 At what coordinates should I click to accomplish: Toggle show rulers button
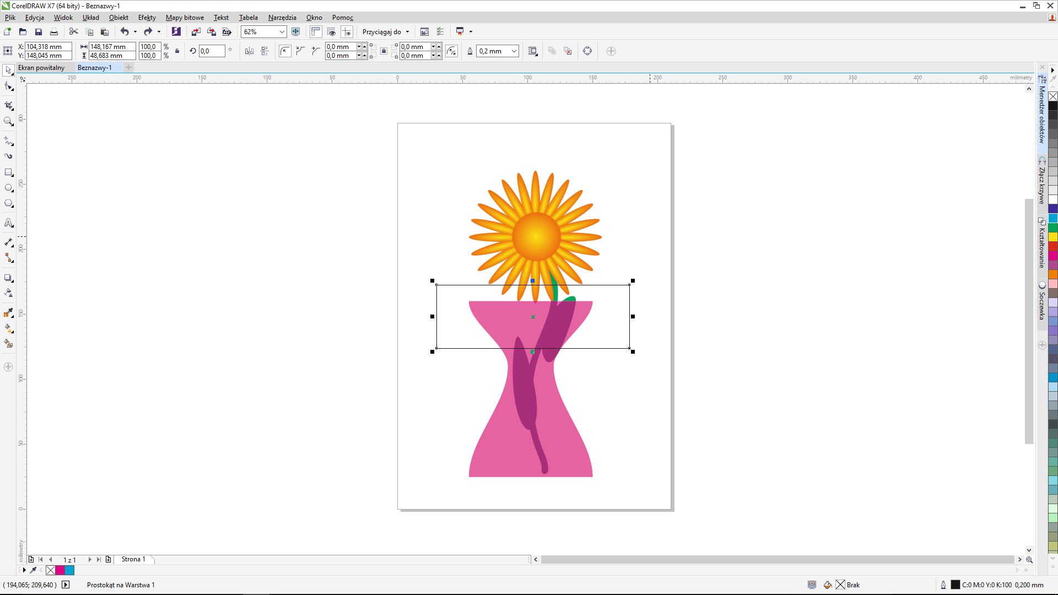[316, 32]
